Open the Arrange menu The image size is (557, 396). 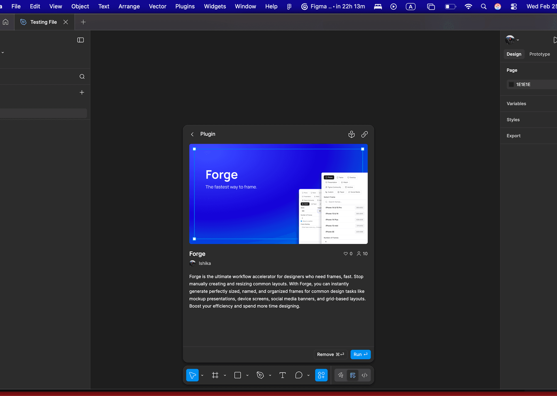129,6
